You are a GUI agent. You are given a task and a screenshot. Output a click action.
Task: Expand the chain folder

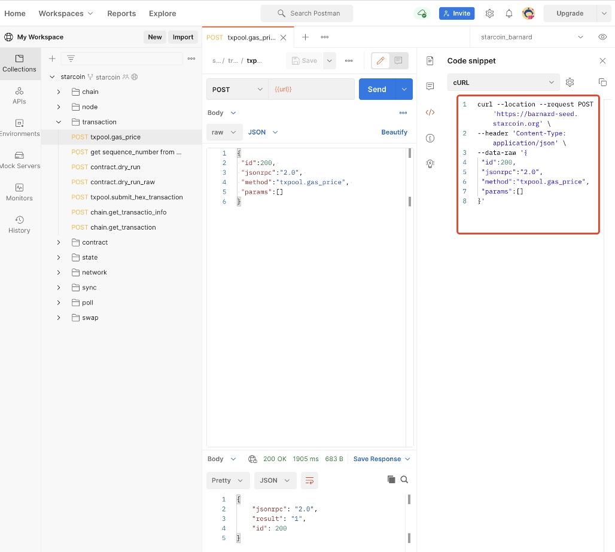[59, 92]
